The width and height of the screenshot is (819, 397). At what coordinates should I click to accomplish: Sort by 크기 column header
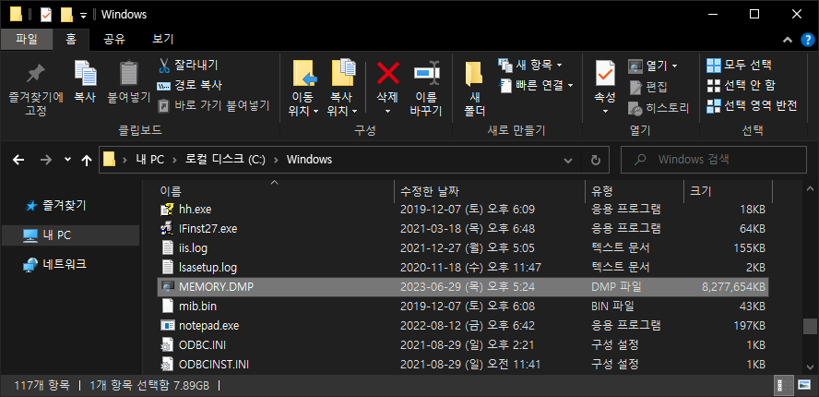point(727,191)
